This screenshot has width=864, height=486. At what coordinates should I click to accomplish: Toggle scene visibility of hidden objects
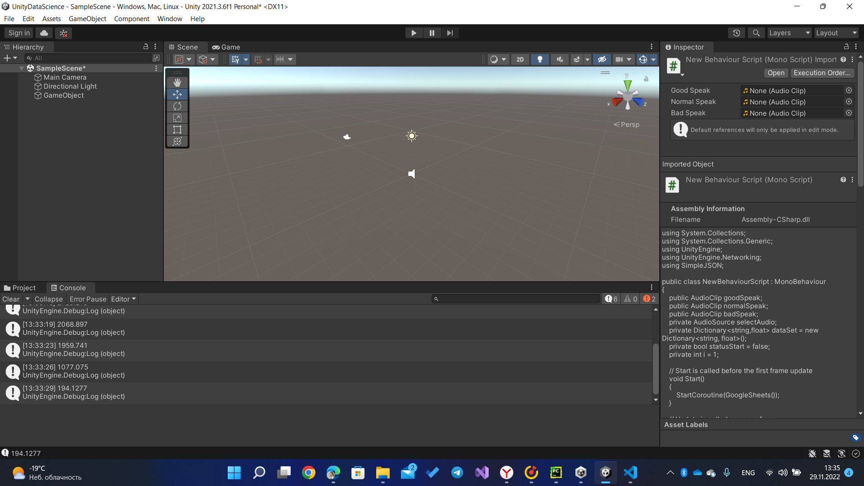coord(602,59)
